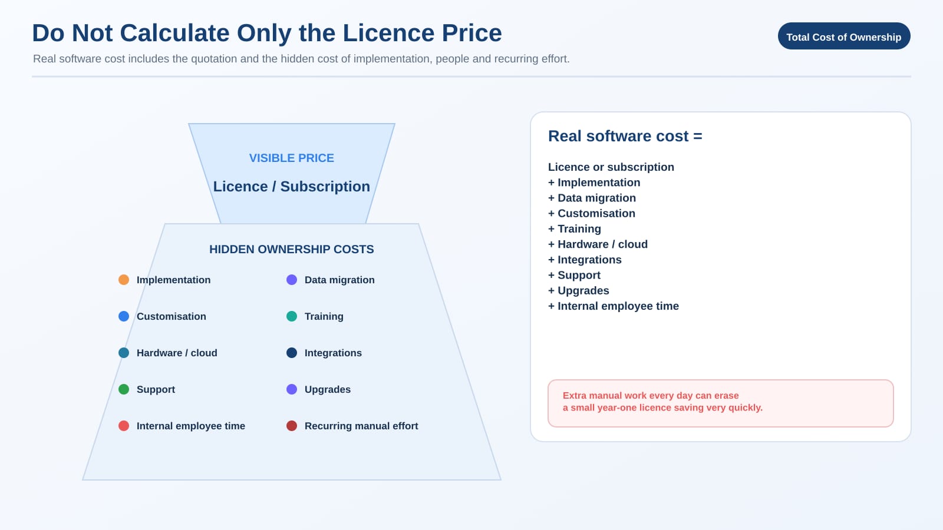The width and height of the screenshot is (943, 530).
Task: Click the pink 'Extra manual work' warning box
Action: (x=721, y=403)
